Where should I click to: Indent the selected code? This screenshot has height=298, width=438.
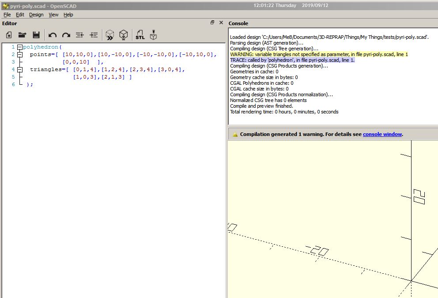coord(93,34)
